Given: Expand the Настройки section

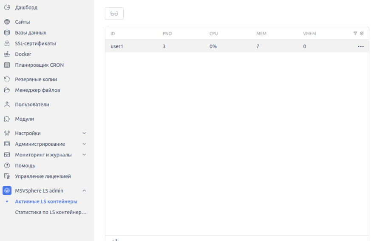Looking at the screenshot, I should (x=84, y=133).
